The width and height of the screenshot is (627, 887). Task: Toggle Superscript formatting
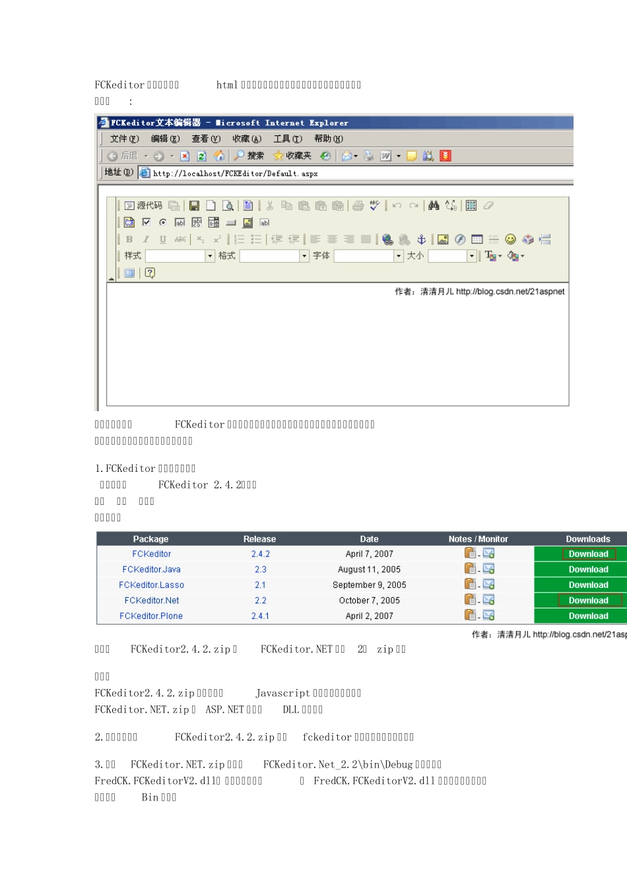[x=216, y=240]
